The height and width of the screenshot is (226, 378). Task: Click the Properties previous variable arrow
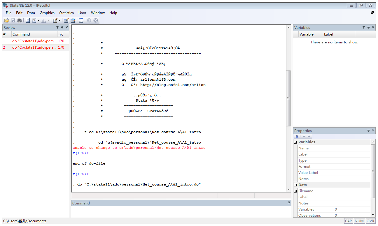304,136
